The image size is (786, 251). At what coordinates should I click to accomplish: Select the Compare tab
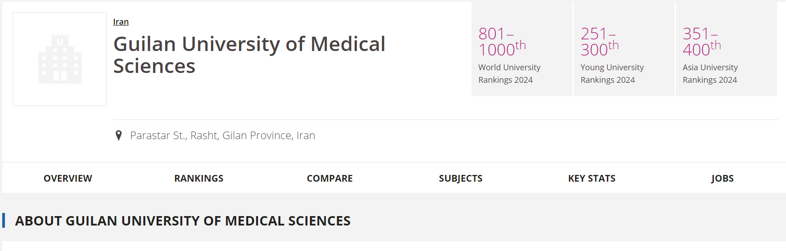pyautogui.click(x=330, y=178)
